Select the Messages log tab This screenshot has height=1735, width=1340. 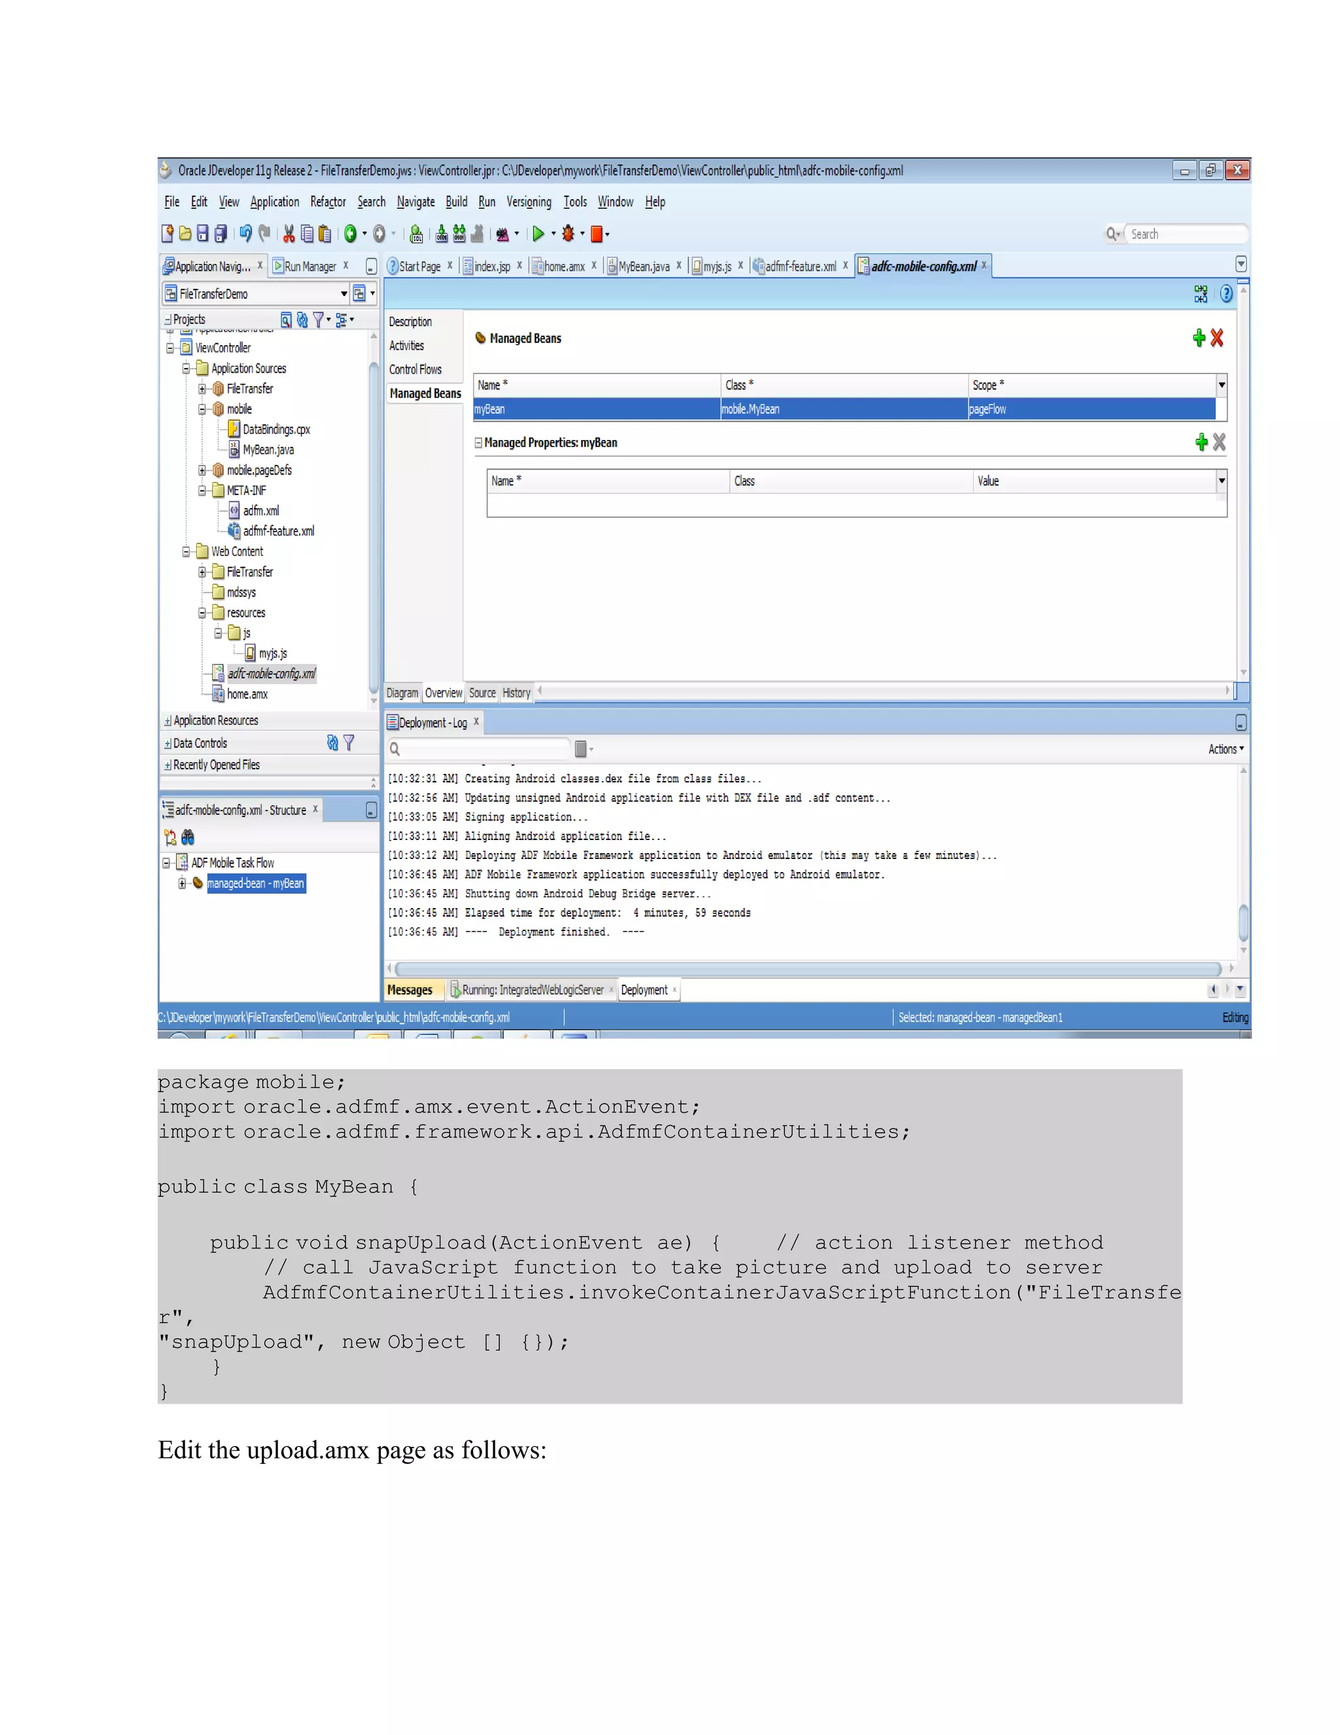410,990
